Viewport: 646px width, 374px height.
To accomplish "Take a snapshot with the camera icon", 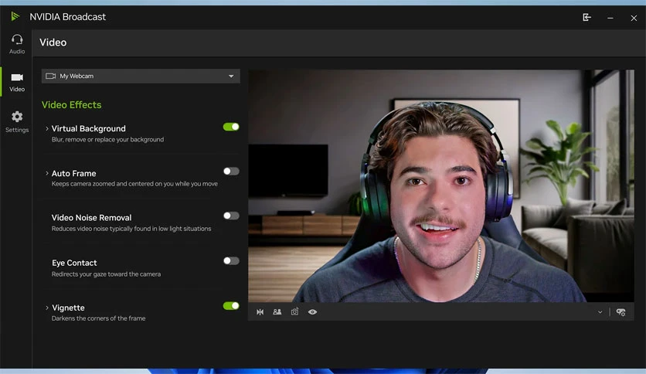I will pos(294,312).
